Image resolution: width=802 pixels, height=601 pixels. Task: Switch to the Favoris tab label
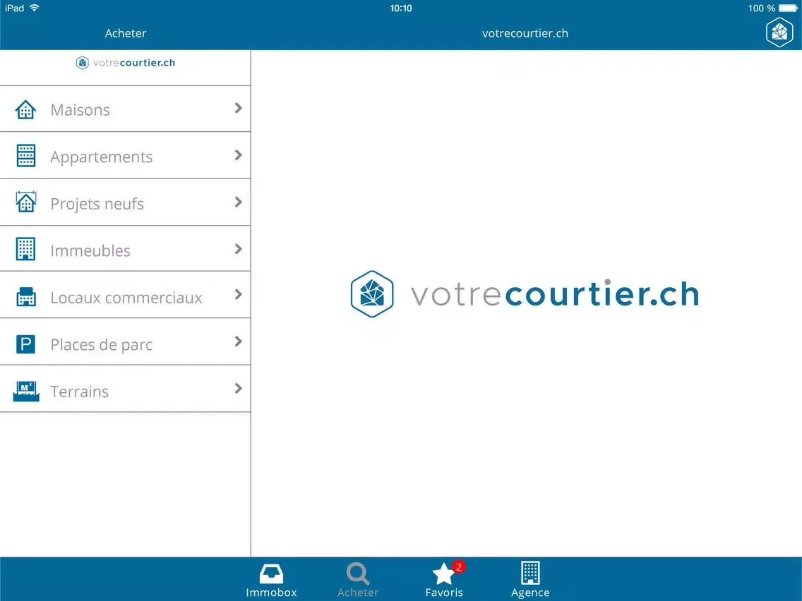point(444,593)
